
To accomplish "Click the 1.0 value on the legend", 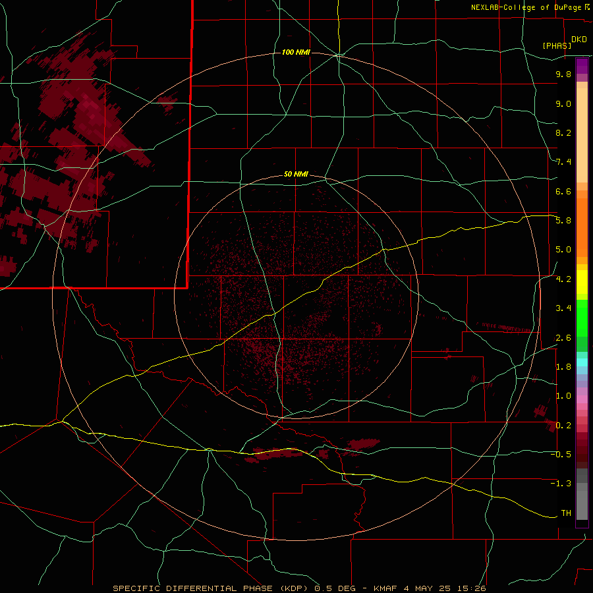I will (563, 396).
